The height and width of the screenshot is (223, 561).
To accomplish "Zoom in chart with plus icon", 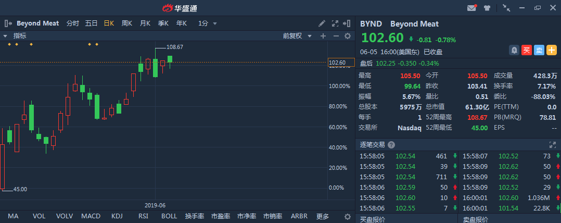I will click(323, 36).
